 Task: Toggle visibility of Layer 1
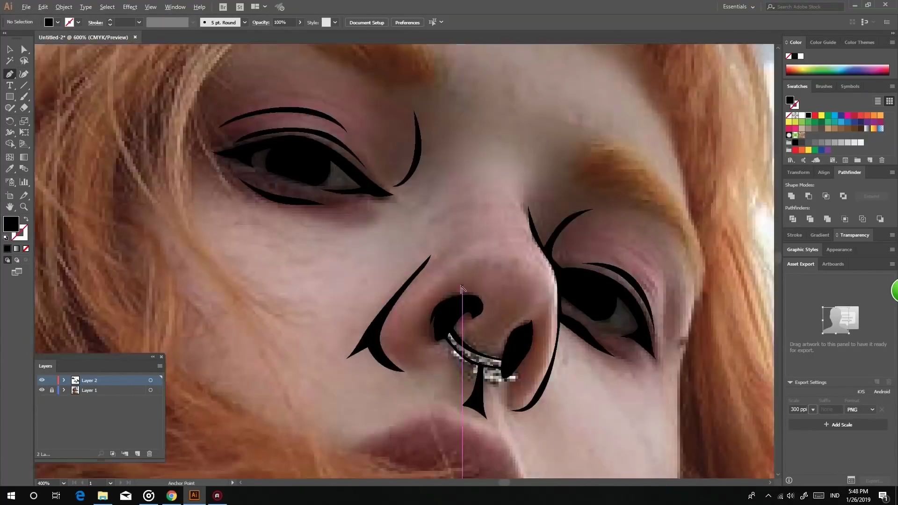[42, 390]
